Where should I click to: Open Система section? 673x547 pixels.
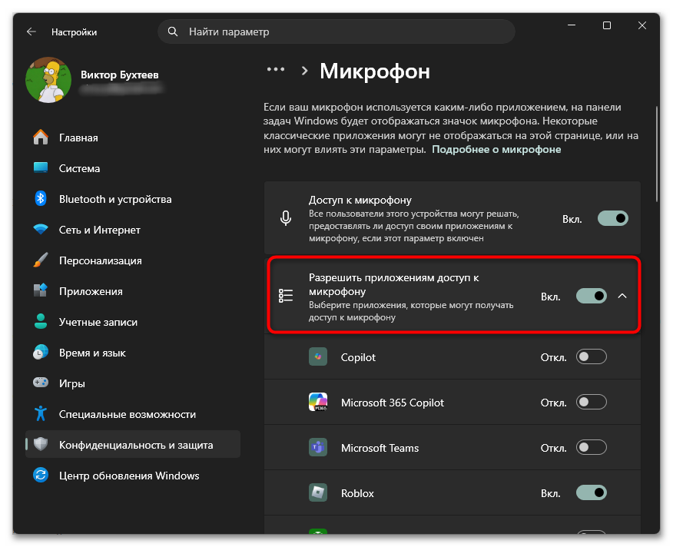pyautogui.click(x=133, y=168)
